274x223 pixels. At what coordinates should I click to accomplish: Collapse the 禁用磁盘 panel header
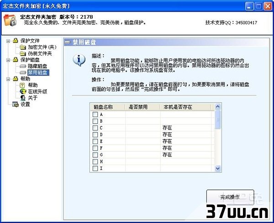[x=67, y=42]
